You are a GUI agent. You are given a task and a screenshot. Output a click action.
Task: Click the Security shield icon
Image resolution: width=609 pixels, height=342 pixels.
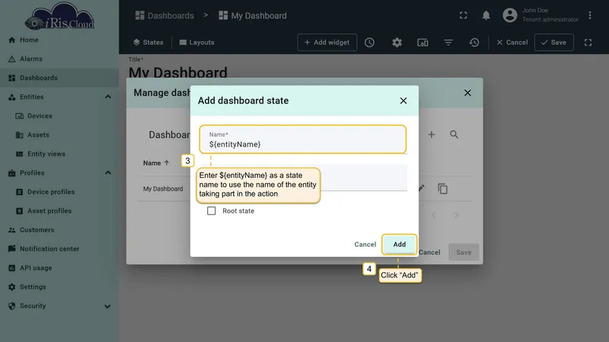pyautogui.click(x=11, y=306)
